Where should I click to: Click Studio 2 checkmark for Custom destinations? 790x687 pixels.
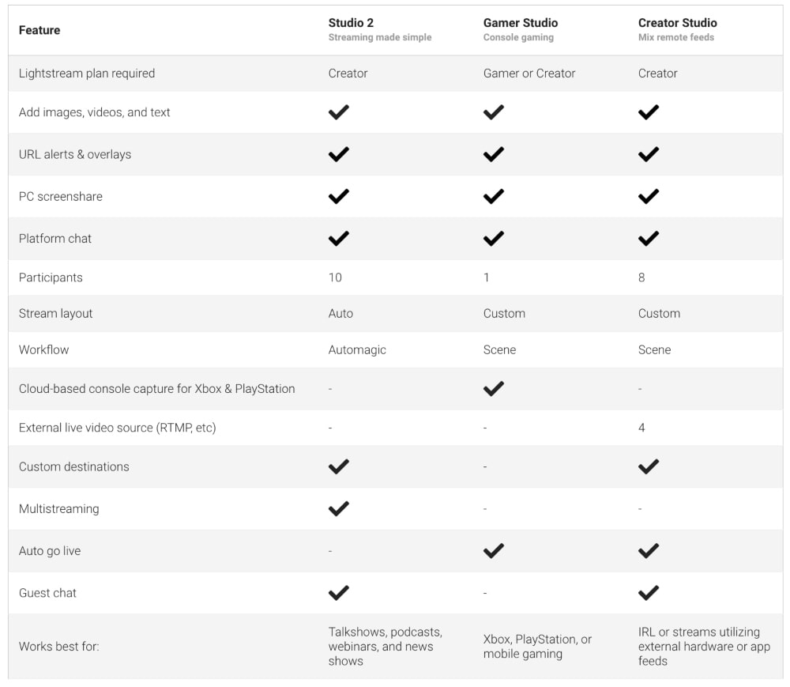point(338,466)
